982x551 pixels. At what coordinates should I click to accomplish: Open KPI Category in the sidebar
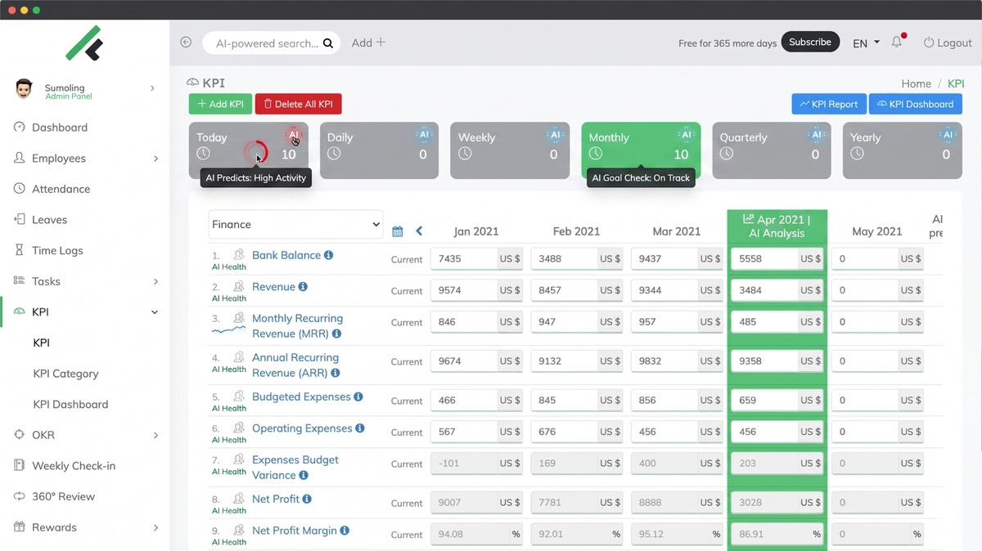[x=65, y=374]
